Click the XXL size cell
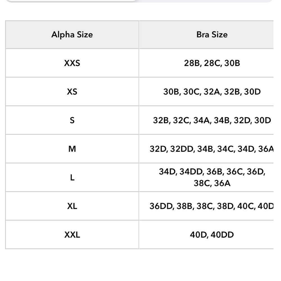The width and height of the screenshot is (281, 281). click(72, 235)
